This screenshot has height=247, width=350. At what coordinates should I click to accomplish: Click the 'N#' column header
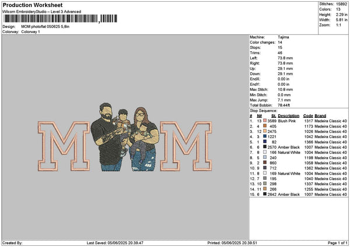[259, 116]
